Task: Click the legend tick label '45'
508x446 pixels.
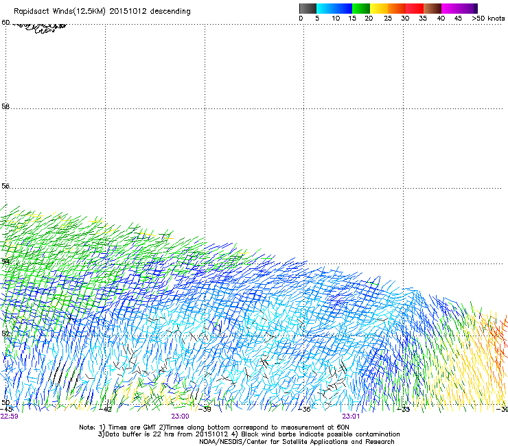Action: (x=458, y=19)
